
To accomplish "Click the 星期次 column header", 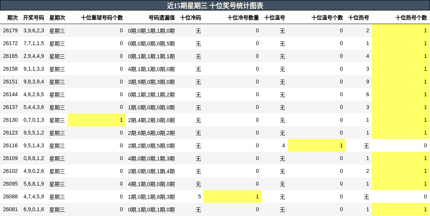I will [57, 18].
